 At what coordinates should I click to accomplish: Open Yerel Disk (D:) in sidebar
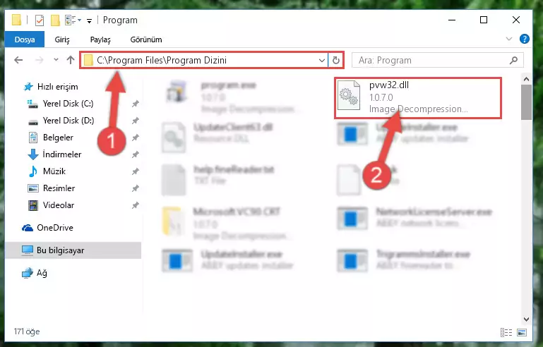tap(68, 121)
